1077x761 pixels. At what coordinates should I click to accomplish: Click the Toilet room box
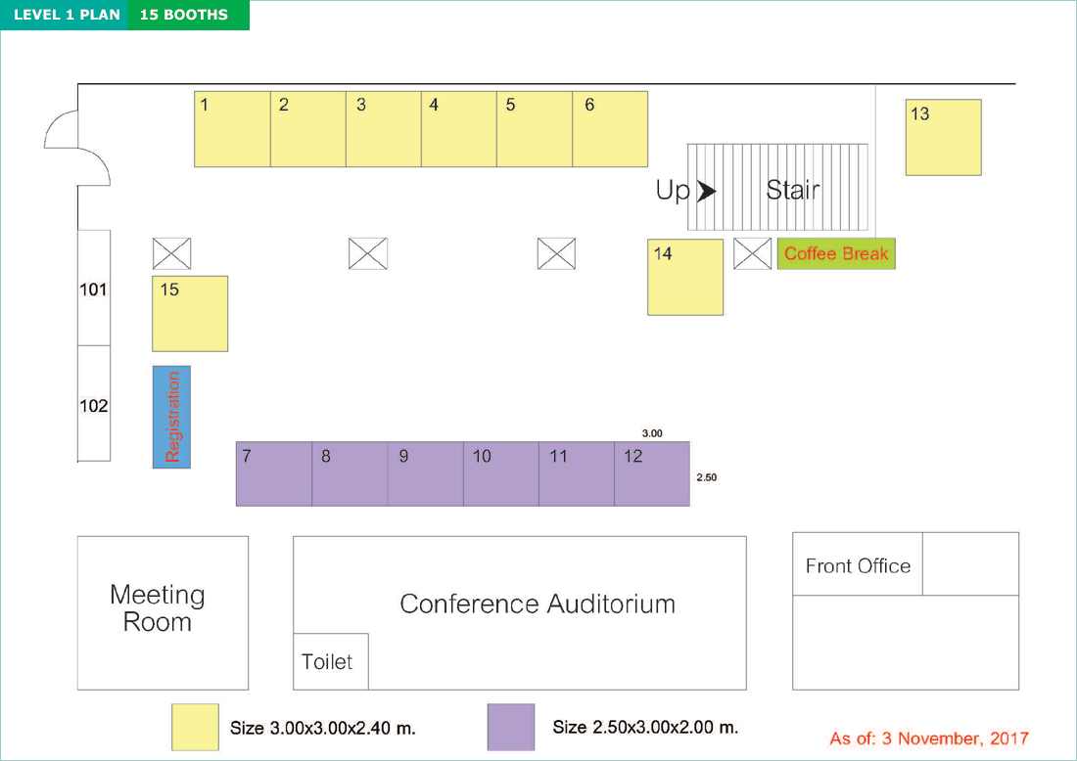click(x=331, y=661)
